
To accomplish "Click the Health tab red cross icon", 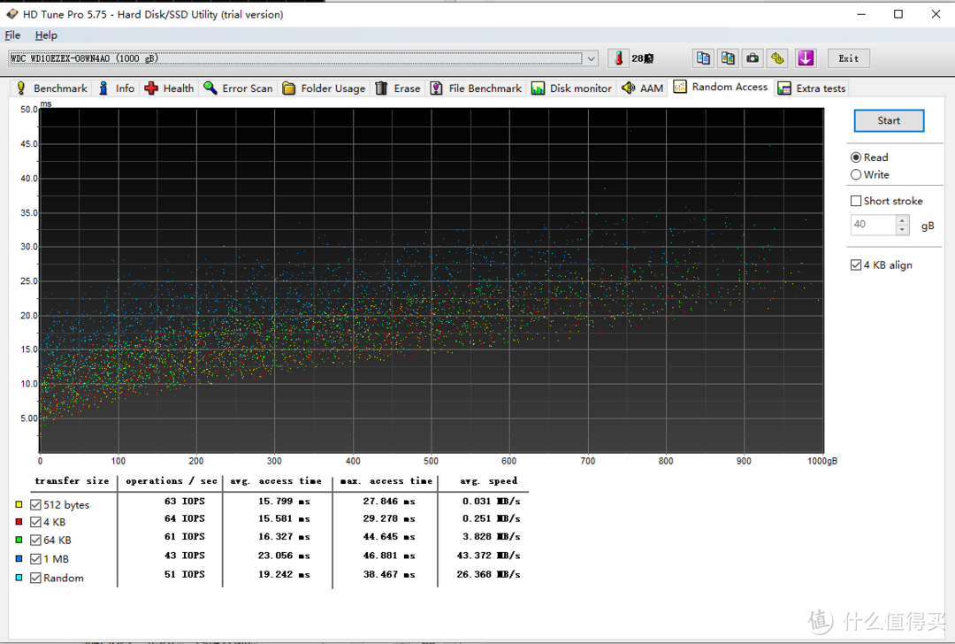I will tap(151, 88).
